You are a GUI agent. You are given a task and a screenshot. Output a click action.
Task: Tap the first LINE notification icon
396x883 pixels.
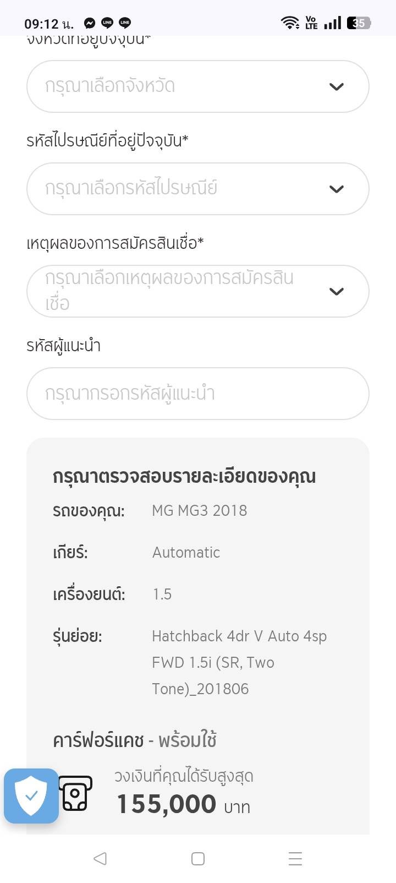pyautogui.click(x=107, y=23)
